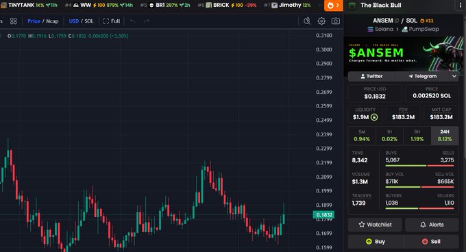The image size is (466, 252).
Task: Click the star icon on Watchlist
Action: [362, 225]
